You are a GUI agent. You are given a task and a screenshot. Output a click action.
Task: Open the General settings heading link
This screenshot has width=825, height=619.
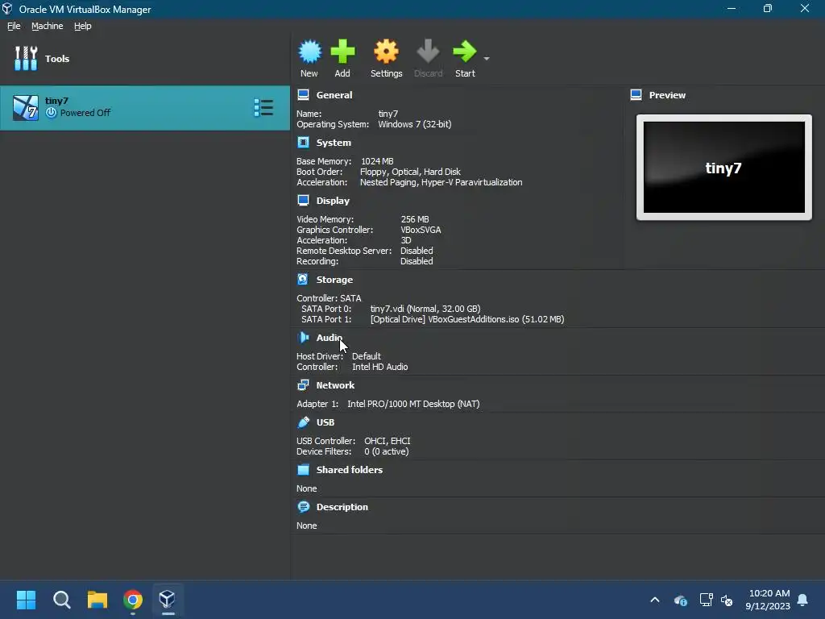(334, 95)
